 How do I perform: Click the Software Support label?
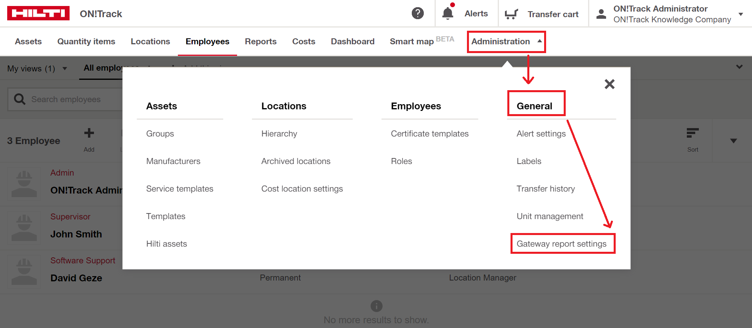click(83, 261)
